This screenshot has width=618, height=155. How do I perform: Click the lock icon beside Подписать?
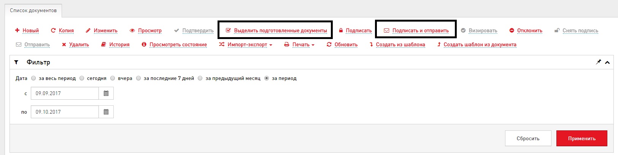[341, 30]
